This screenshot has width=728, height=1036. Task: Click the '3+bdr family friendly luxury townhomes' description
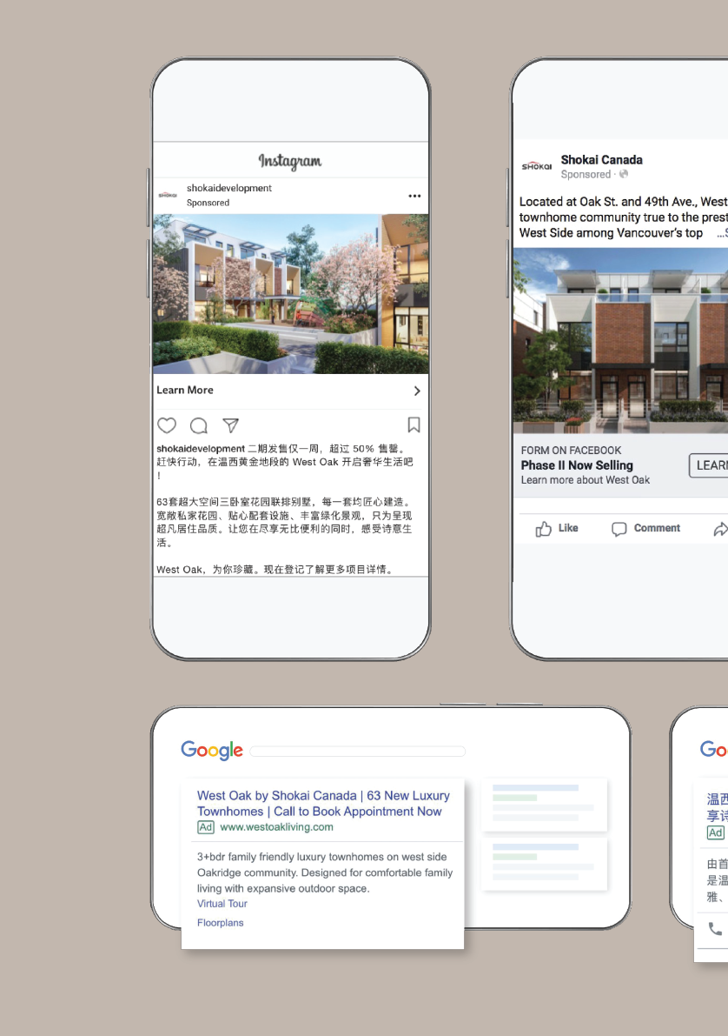point(325,872)
